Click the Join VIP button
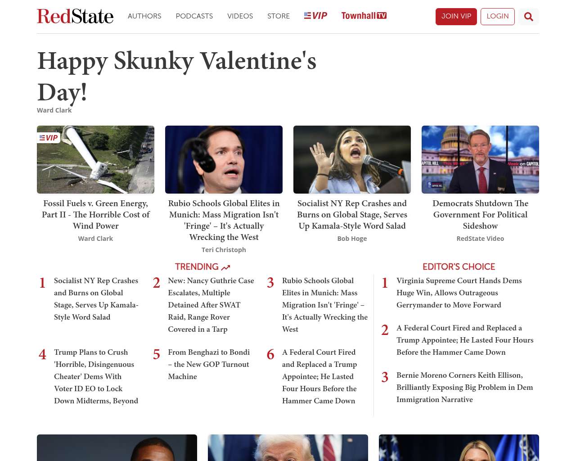 pos(456,17)
